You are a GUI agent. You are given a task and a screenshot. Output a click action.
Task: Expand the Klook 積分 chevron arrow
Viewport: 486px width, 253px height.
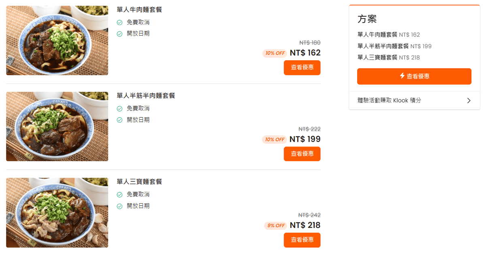pyautogui.click(x=469, y=100)
